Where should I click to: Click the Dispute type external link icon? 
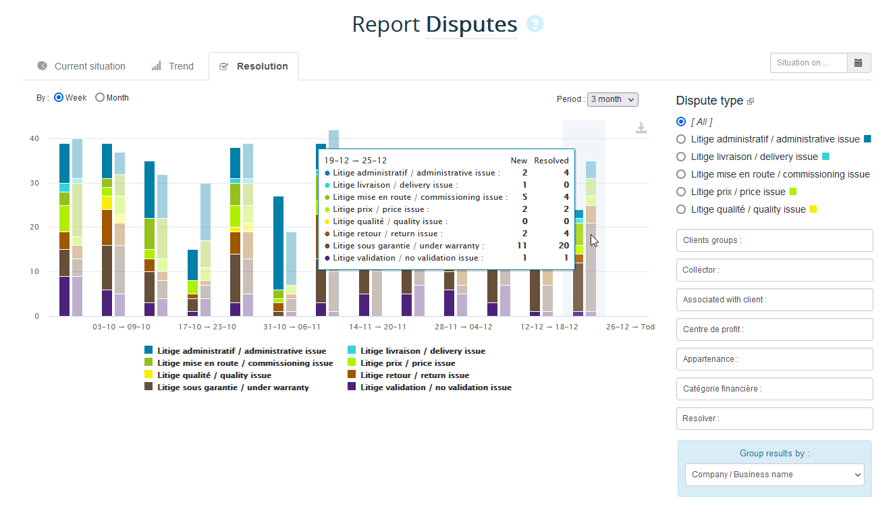[x=751, y=101]
